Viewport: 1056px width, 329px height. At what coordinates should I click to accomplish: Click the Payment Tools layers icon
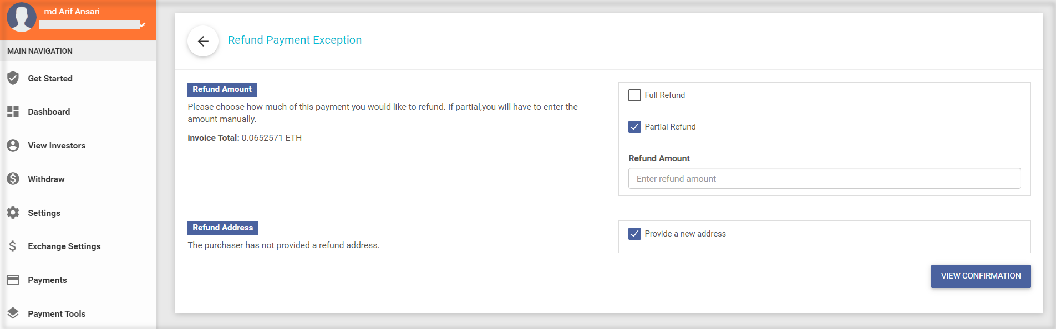point(13,313)
